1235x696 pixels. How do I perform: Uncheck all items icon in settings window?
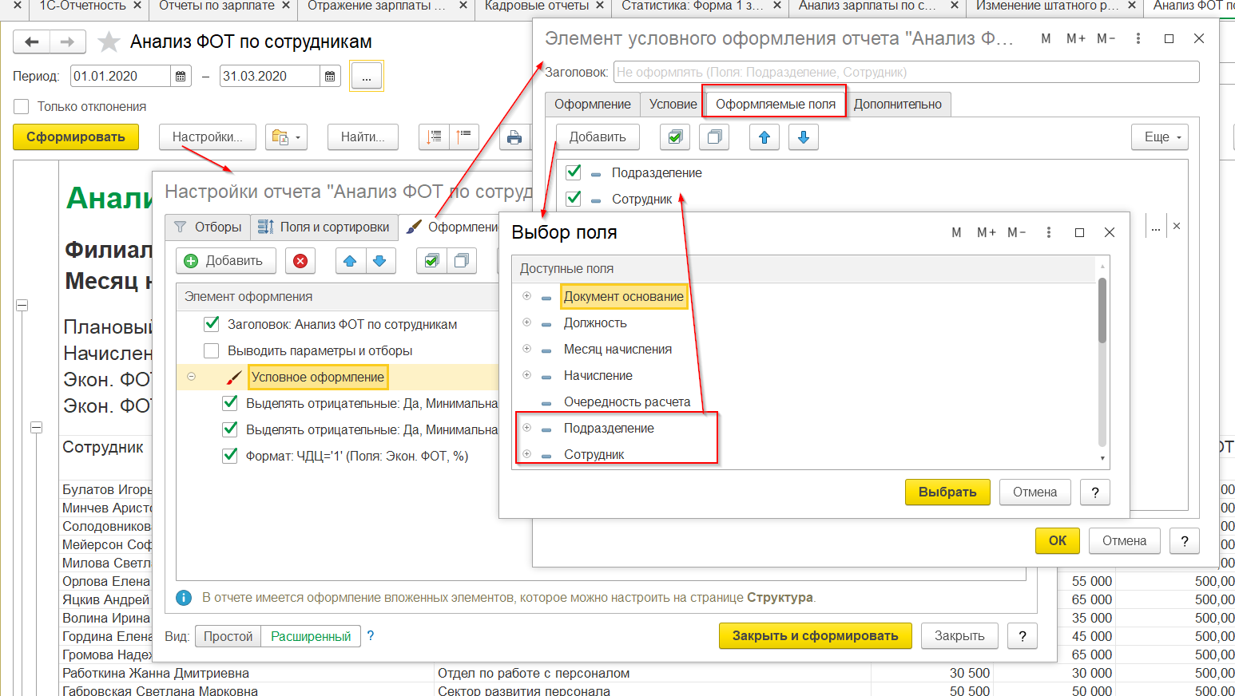pyautogui.click(x=462, y=260)
